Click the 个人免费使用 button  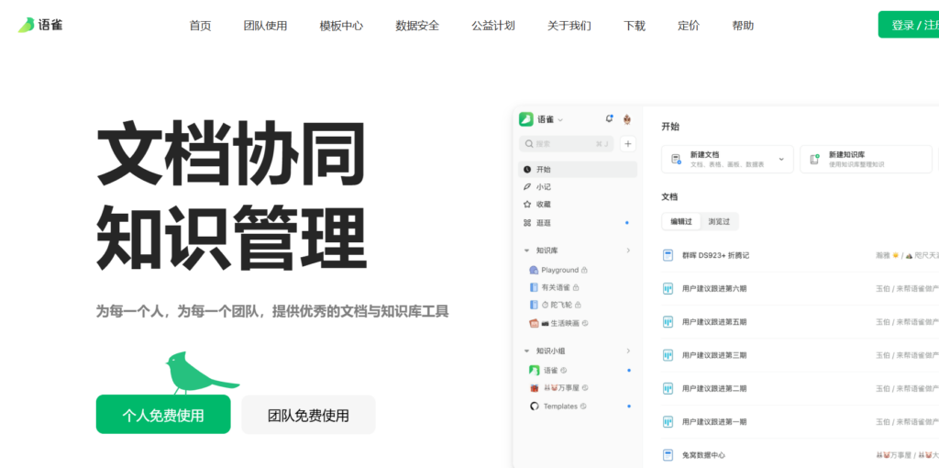point(163,414)
